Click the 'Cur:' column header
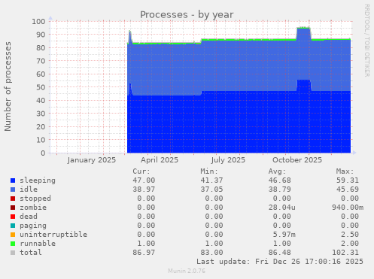 pos(141,171)
